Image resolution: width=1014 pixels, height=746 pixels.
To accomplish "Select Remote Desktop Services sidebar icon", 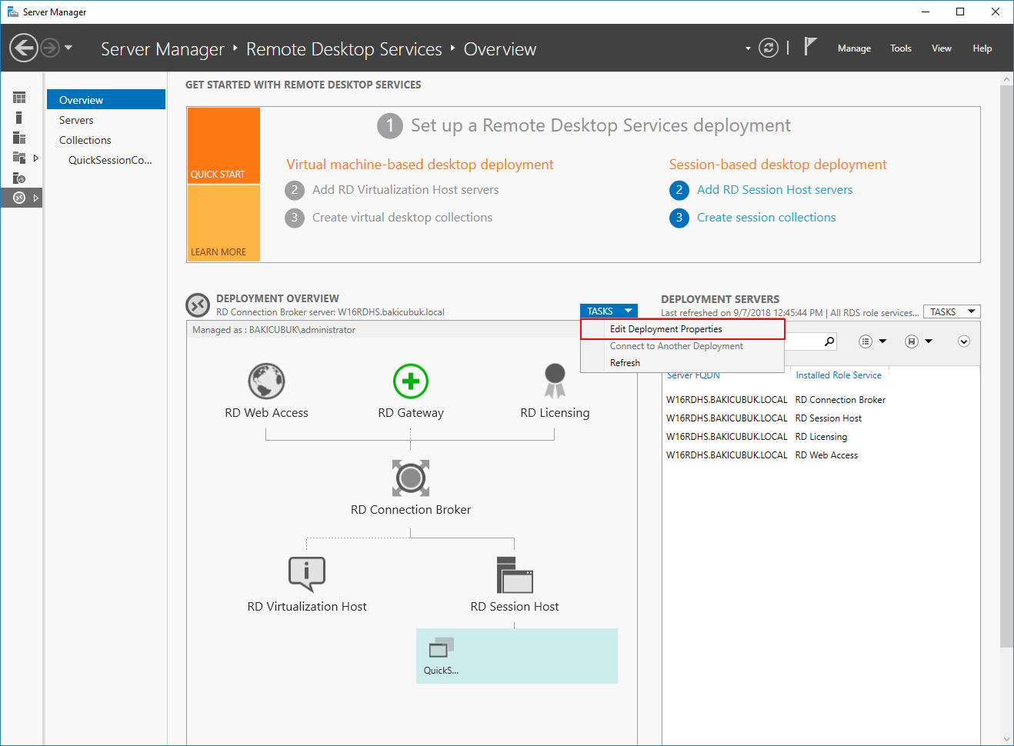I will point(19,198).
